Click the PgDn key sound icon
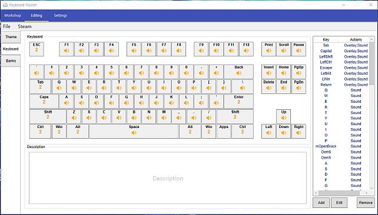The height and width of the screenshot is (215, 378). pos(299,88)
